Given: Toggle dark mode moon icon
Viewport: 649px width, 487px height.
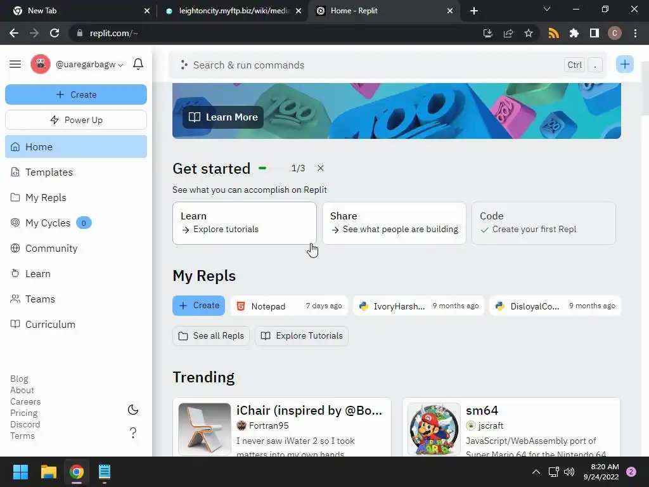Looking at the screenshot, I should (133, 410).
